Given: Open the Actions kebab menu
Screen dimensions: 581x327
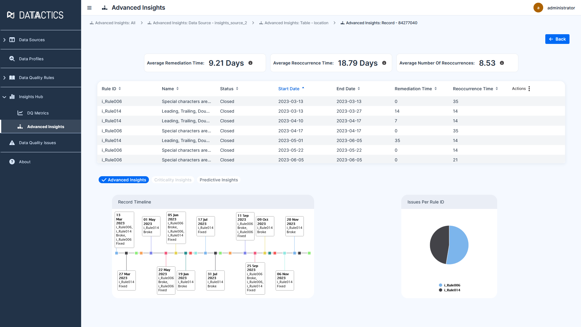Looking at the screenshot, I should coord(529,88).
